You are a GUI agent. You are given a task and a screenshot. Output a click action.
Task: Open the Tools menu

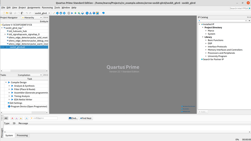(57, 8)
